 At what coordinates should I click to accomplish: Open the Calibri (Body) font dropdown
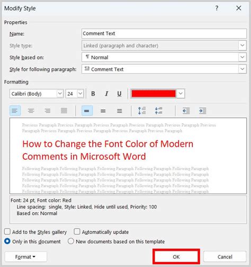pos(60,94)
